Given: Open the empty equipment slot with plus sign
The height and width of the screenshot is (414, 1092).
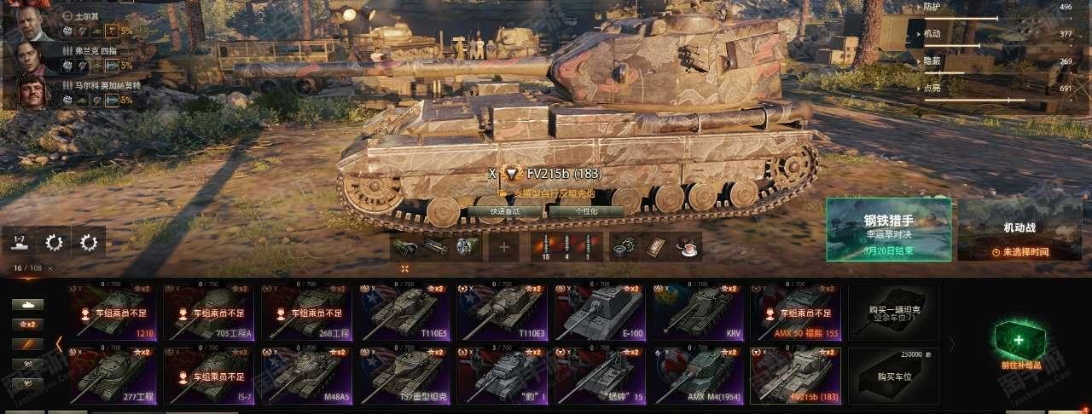Looking at the screenshot, I should tap(503, 247).
